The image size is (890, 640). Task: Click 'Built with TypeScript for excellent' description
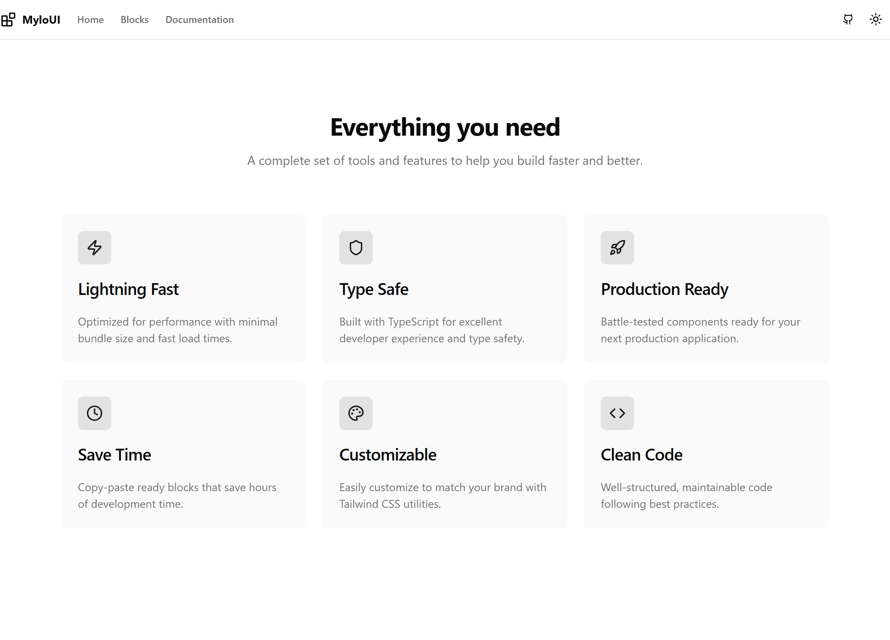pyautogui.click(x=432, y=330)
